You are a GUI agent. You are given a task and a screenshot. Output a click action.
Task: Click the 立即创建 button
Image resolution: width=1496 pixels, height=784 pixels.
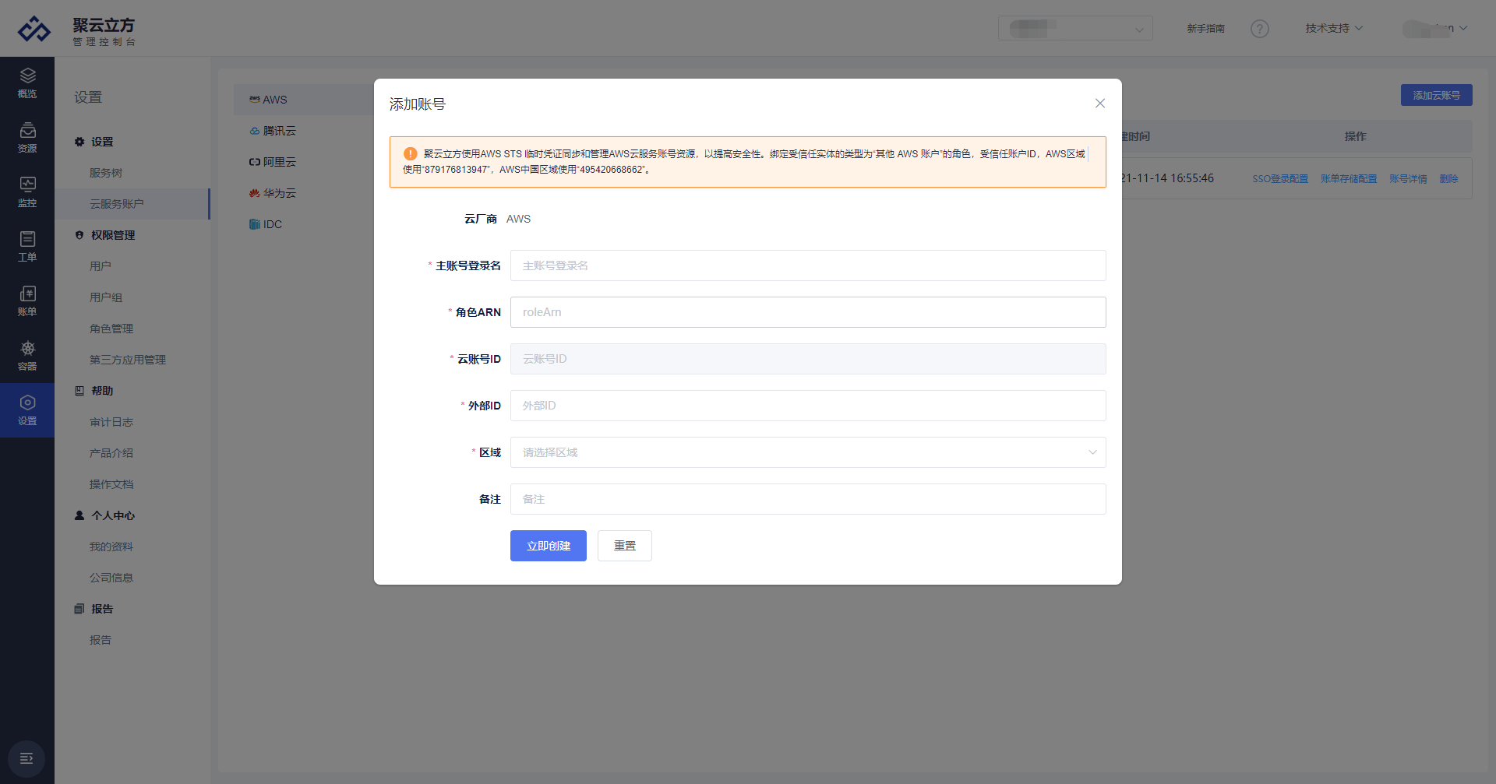click(x=548, y=546)
